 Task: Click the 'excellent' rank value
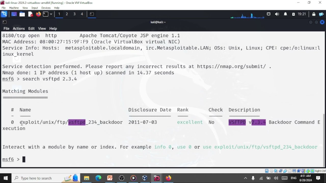[190, 122]
